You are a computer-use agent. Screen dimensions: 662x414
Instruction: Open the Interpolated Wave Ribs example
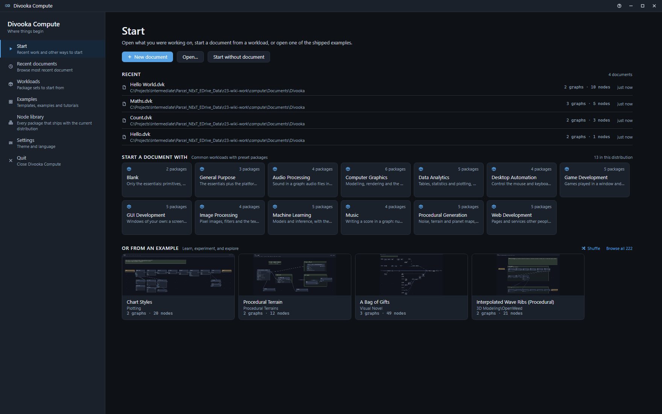528,287
